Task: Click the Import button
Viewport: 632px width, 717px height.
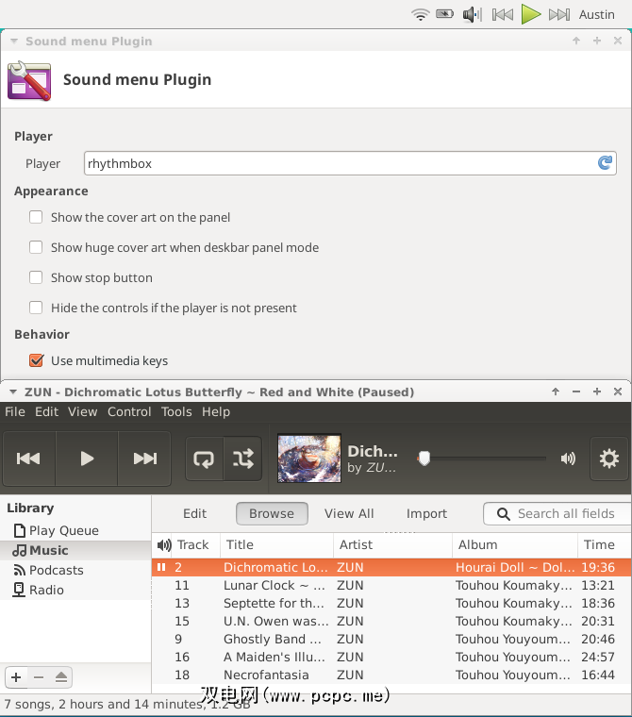Action: [426, 513]
